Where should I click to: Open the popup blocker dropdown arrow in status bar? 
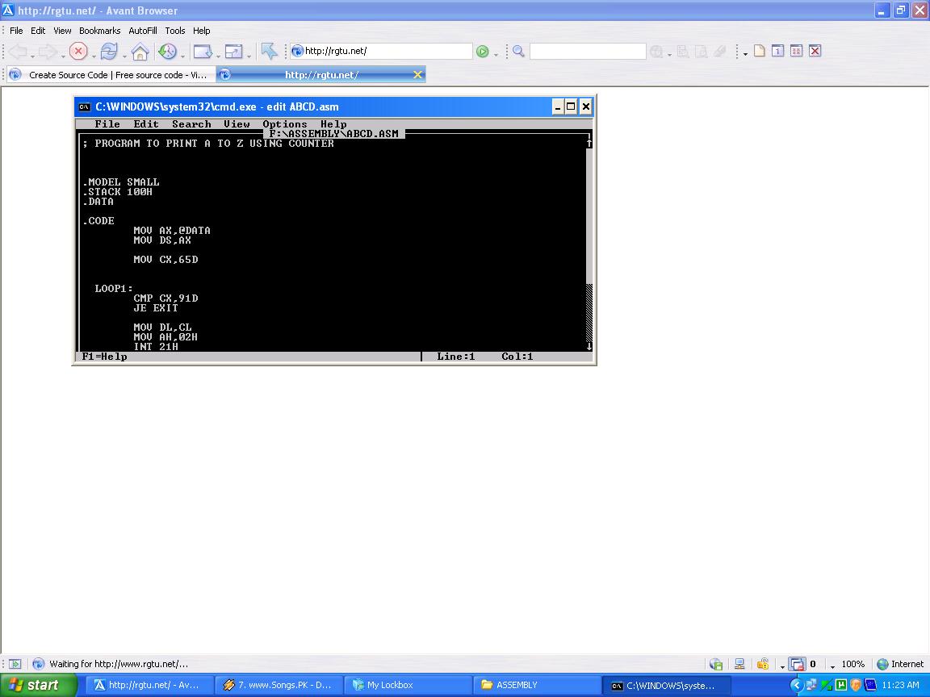782,666
